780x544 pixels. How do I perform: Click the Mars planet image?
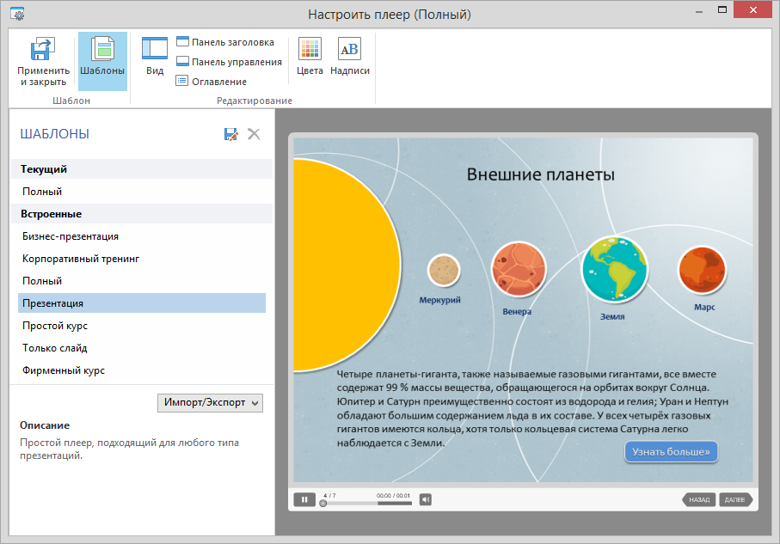pyautogui.click(x=702, y=270)
